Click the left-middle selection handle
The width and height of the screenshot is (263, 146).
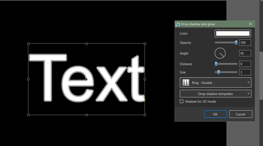(x=28, y=79)
